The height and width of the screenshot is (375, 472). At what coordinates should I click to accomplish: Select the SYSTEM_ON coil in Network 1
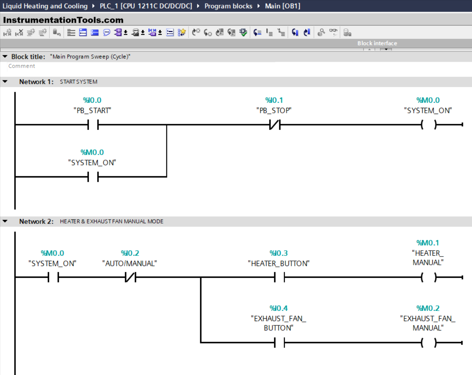pyautogui.click(x=428, y=125)
